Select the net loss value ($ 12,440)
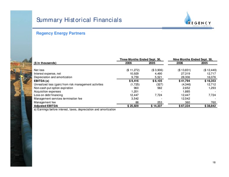The image size is (229, 177). click(x=210, y=70)
